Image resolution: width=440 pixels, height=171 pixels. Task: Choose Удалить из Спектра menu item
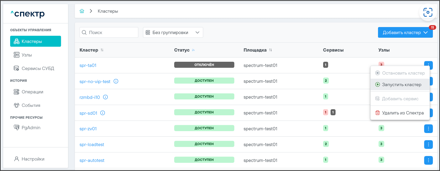coord(402,113)
